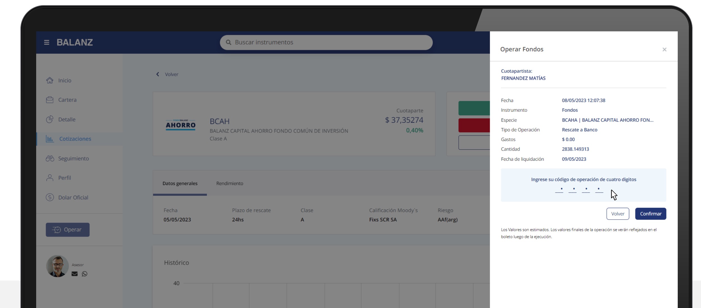Close the Operar Fondos panel
This screenshot has width=701, height=308.
pos(664,50)
